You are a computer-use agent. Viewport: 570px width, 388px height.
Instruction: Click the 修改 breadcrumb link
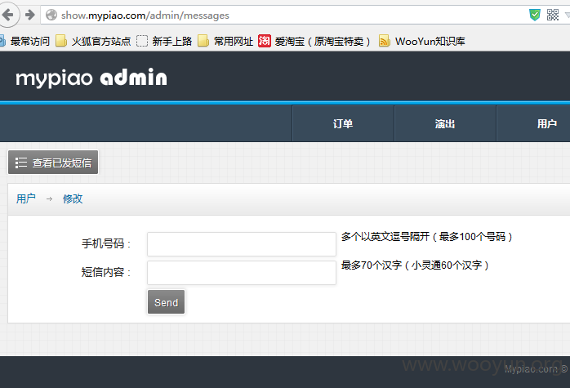73,198
